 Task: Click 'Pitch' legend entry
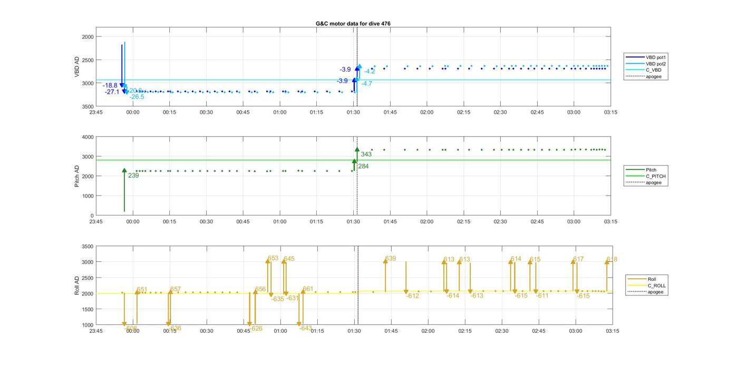coord(651,170)
